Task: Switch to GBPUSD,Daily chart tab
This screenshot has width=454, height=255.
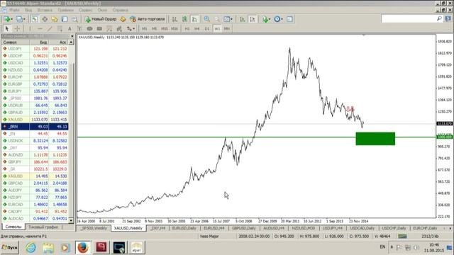Action: click(x=244, y=228)
